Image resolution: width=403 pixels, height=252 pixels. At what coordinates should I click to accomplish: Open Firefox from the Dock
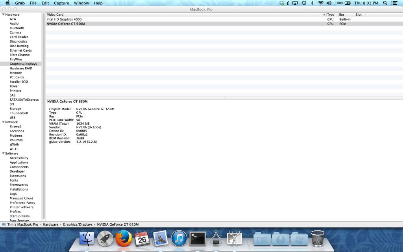(123, 238)
